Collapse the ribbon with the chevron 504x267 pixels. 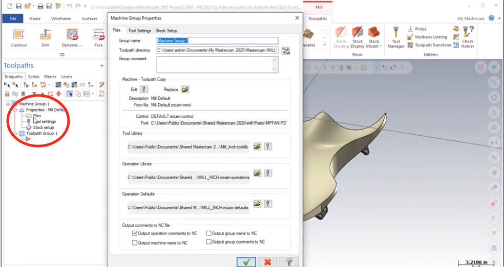499,18
